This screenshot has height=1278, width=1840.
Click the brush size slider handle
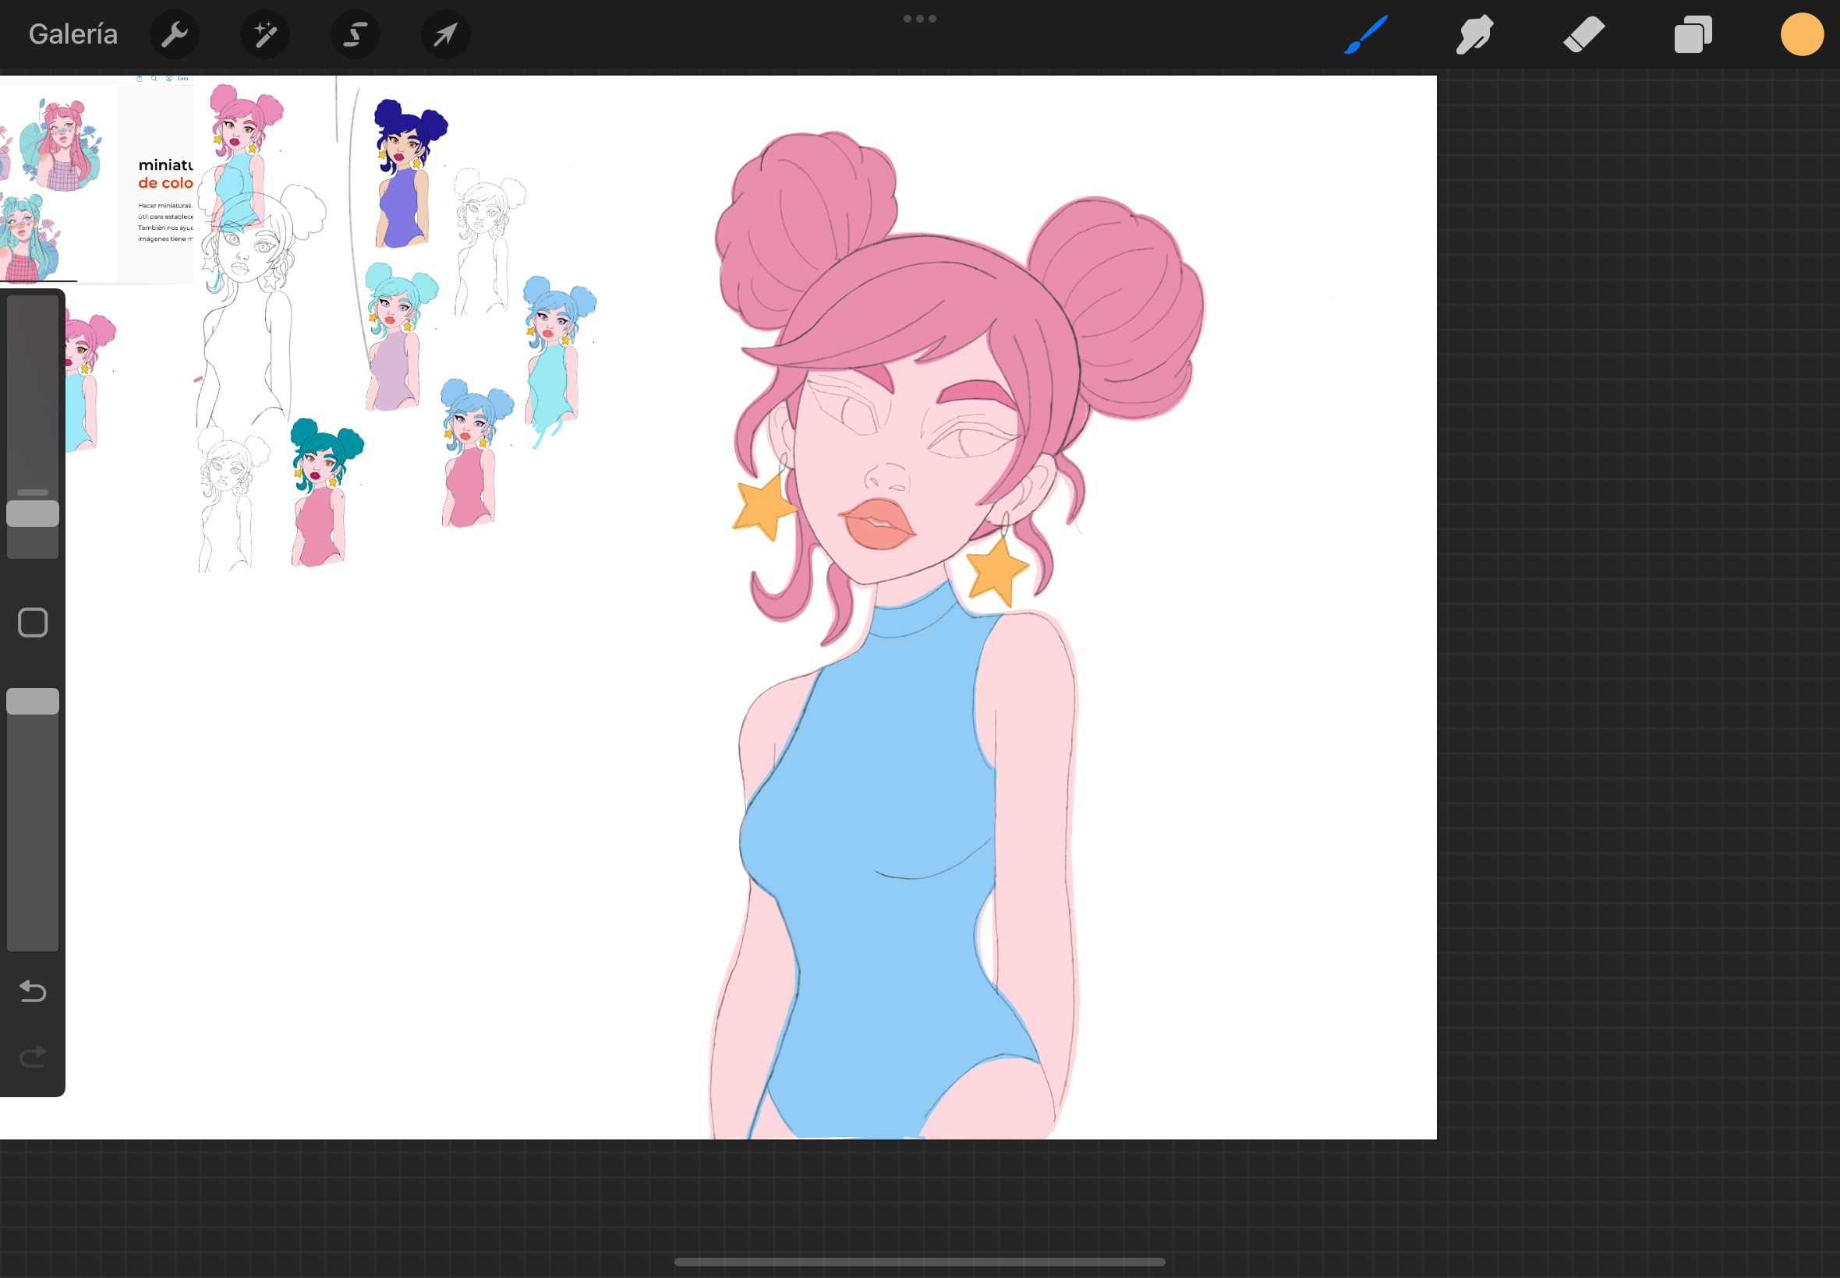click(x=33, y=514)
